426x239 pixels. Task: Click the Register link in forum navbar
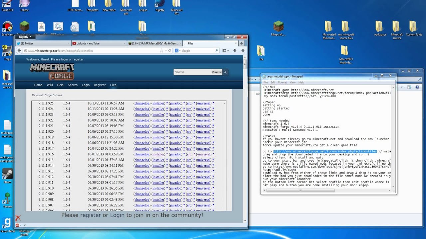click(x=100, y=85)
